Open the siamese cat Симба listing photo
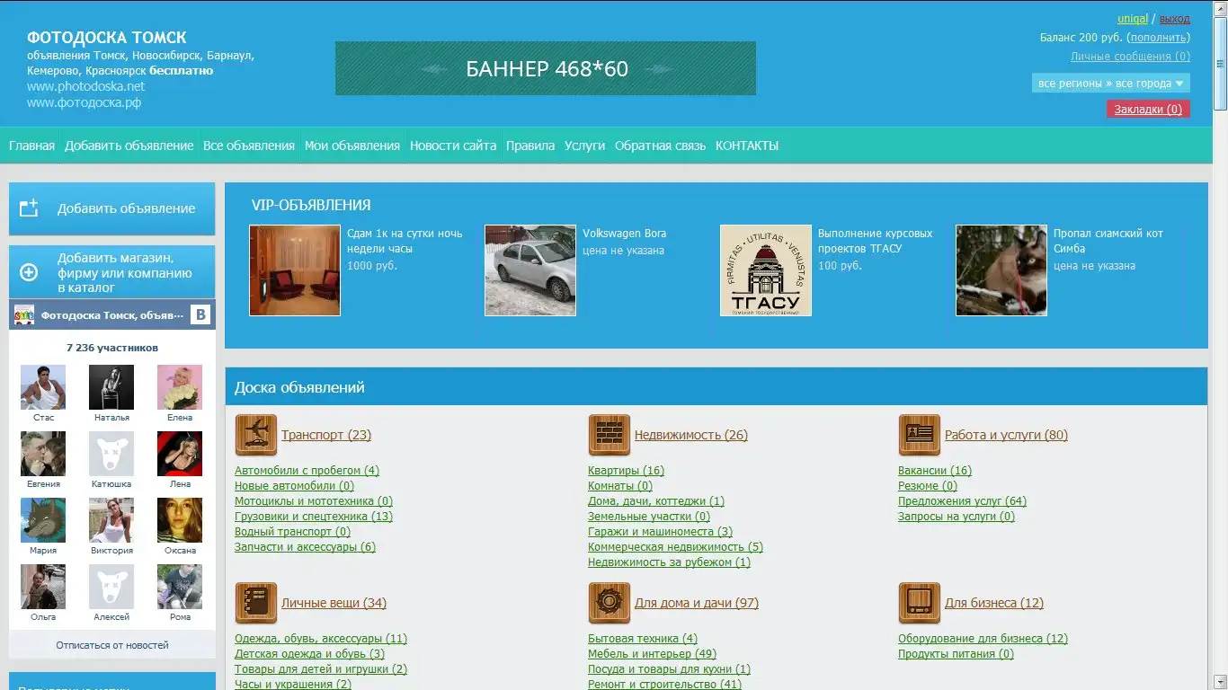The image size is (1228, 690). [x=1001, y=270]
